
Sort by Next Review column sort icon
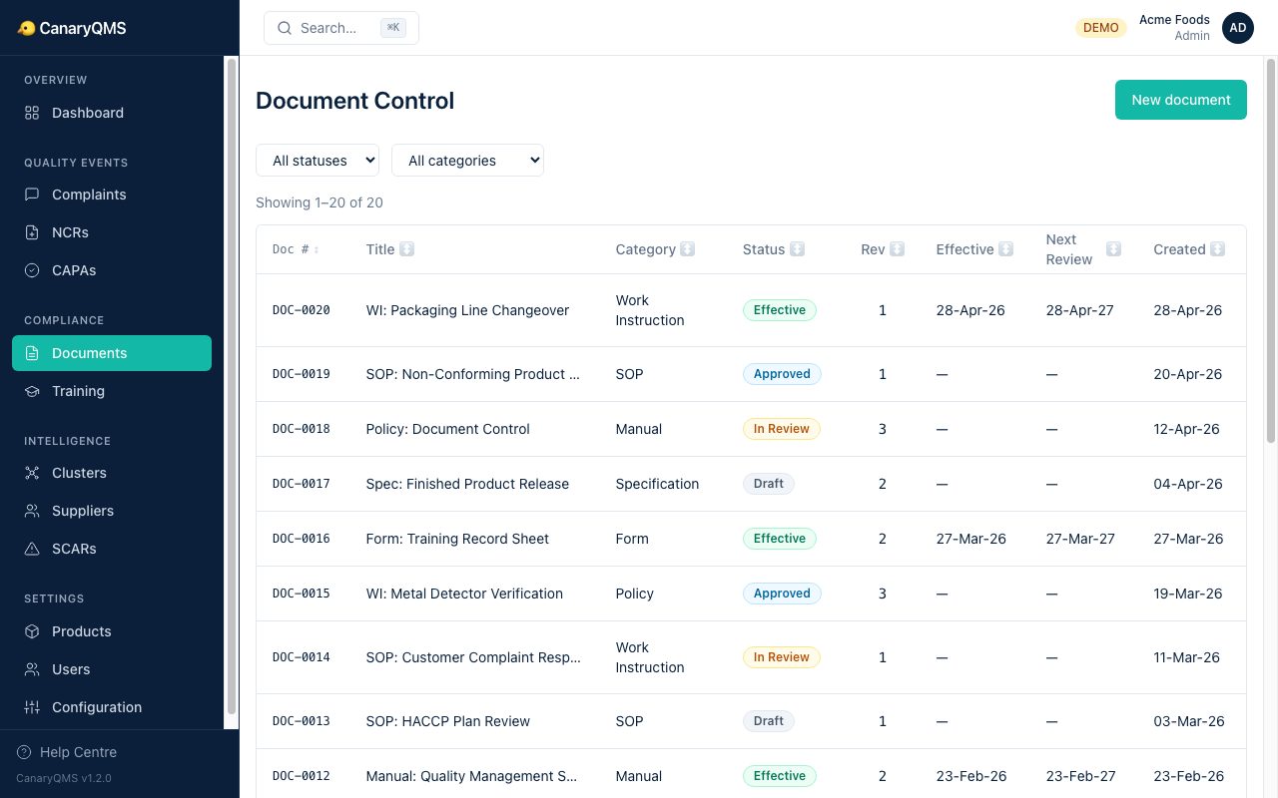[1114, 249]
